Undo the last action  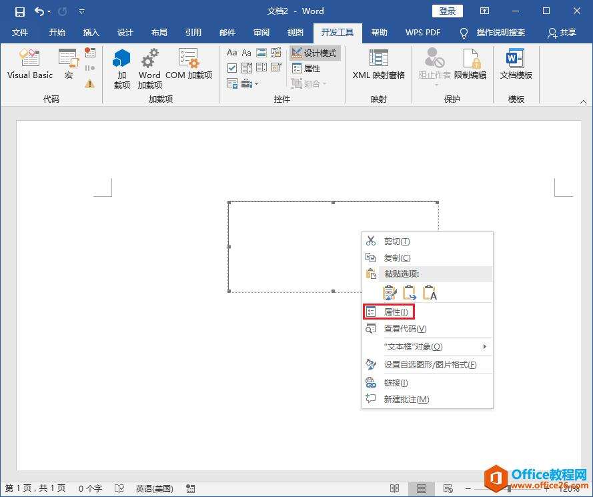(x=39, y=12)
